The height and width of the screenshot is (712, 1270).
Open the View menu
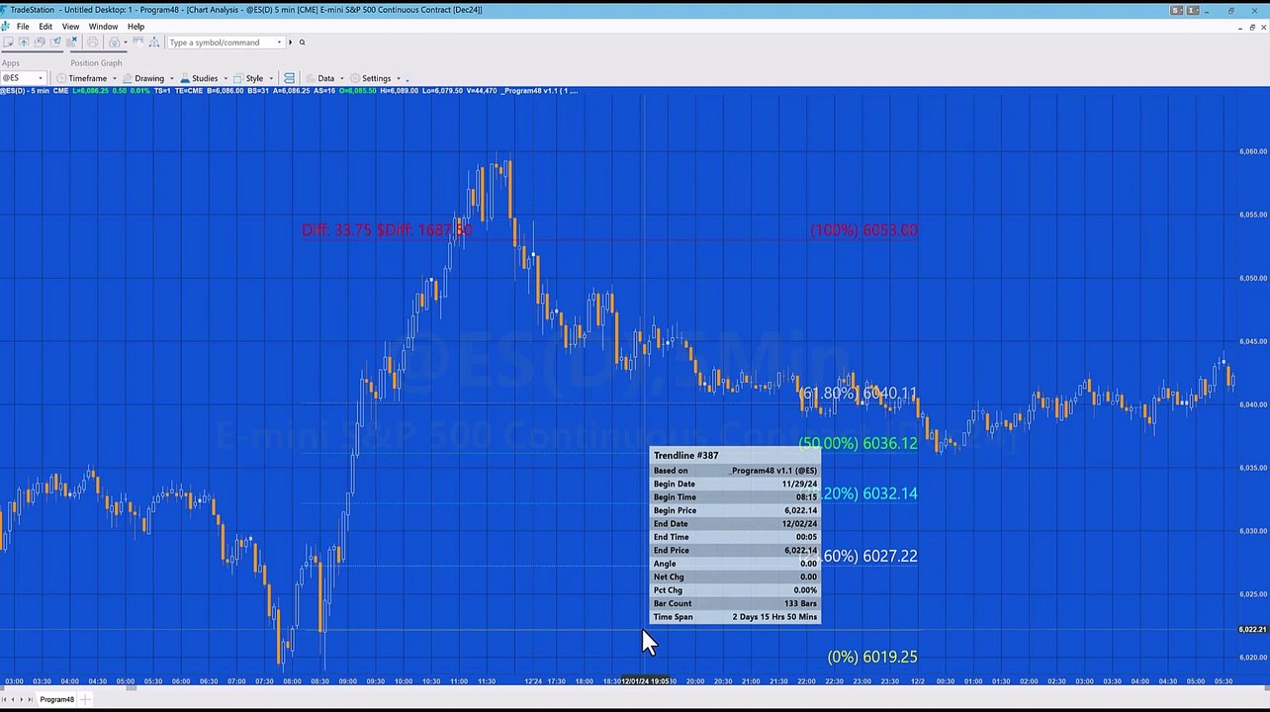(70, 27)
